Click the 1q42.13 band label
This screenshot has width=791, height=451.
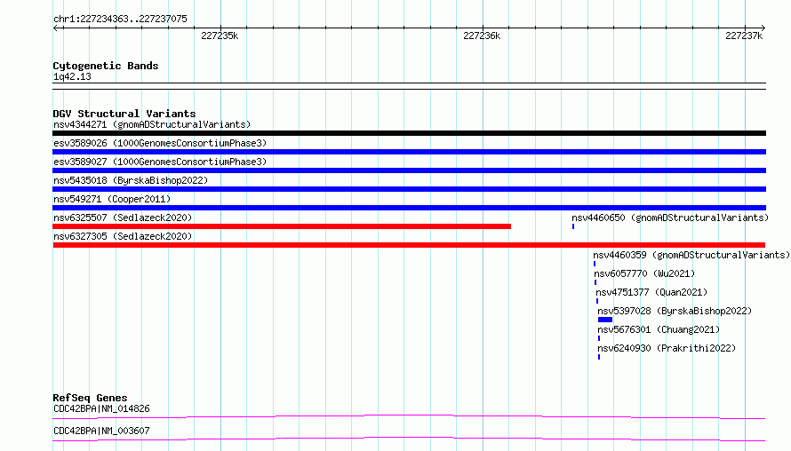[72, 76]
